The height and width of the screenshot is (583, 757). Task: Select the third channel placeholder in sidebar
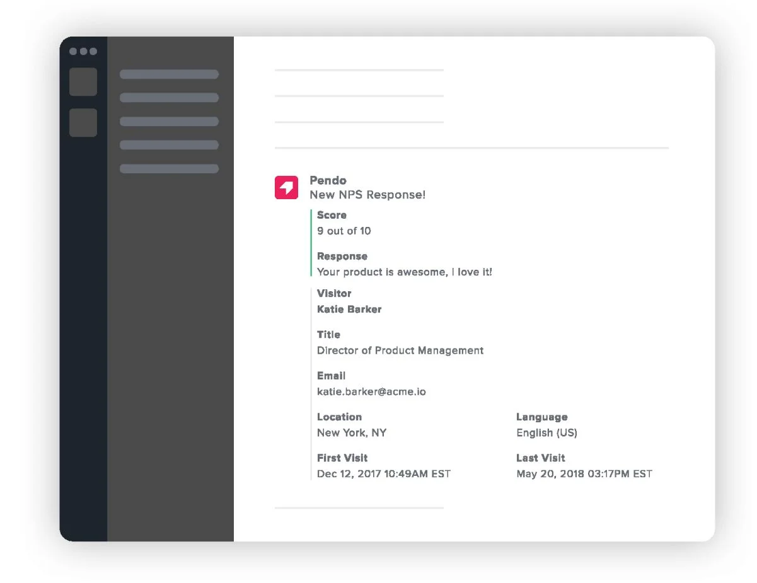(169, 122)
